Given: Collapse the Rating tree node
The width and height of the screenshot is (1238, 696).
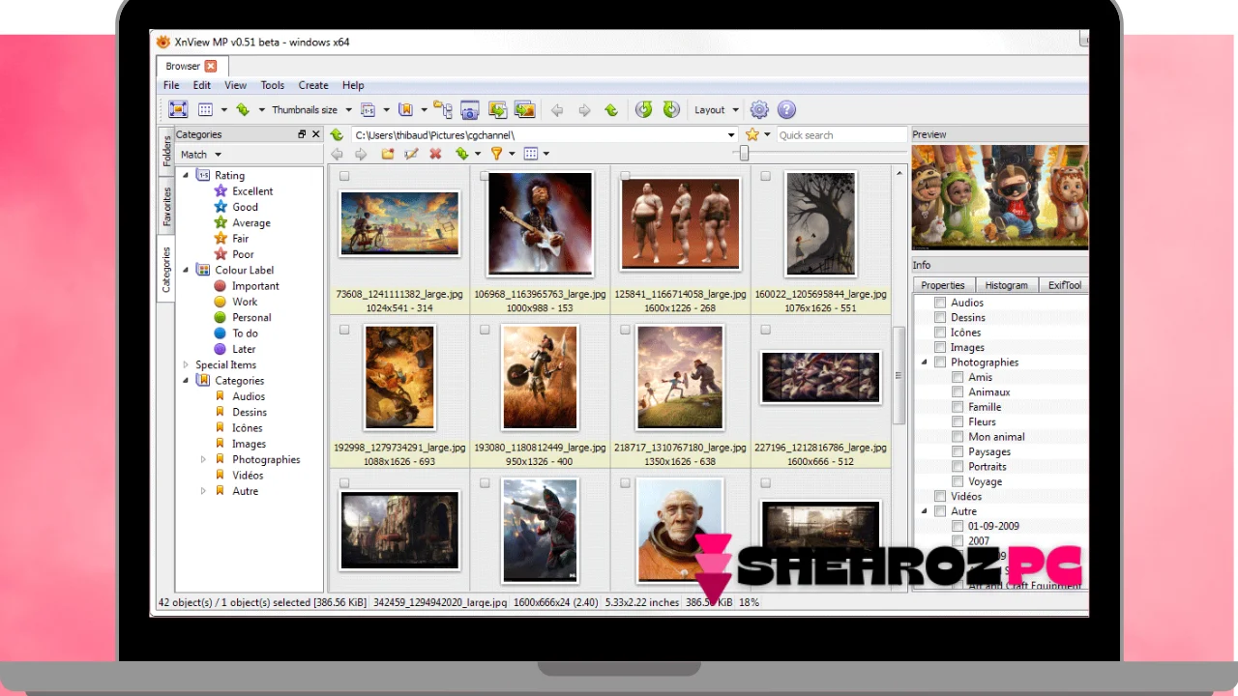Looking at the screenshot, I should (186, 175).
